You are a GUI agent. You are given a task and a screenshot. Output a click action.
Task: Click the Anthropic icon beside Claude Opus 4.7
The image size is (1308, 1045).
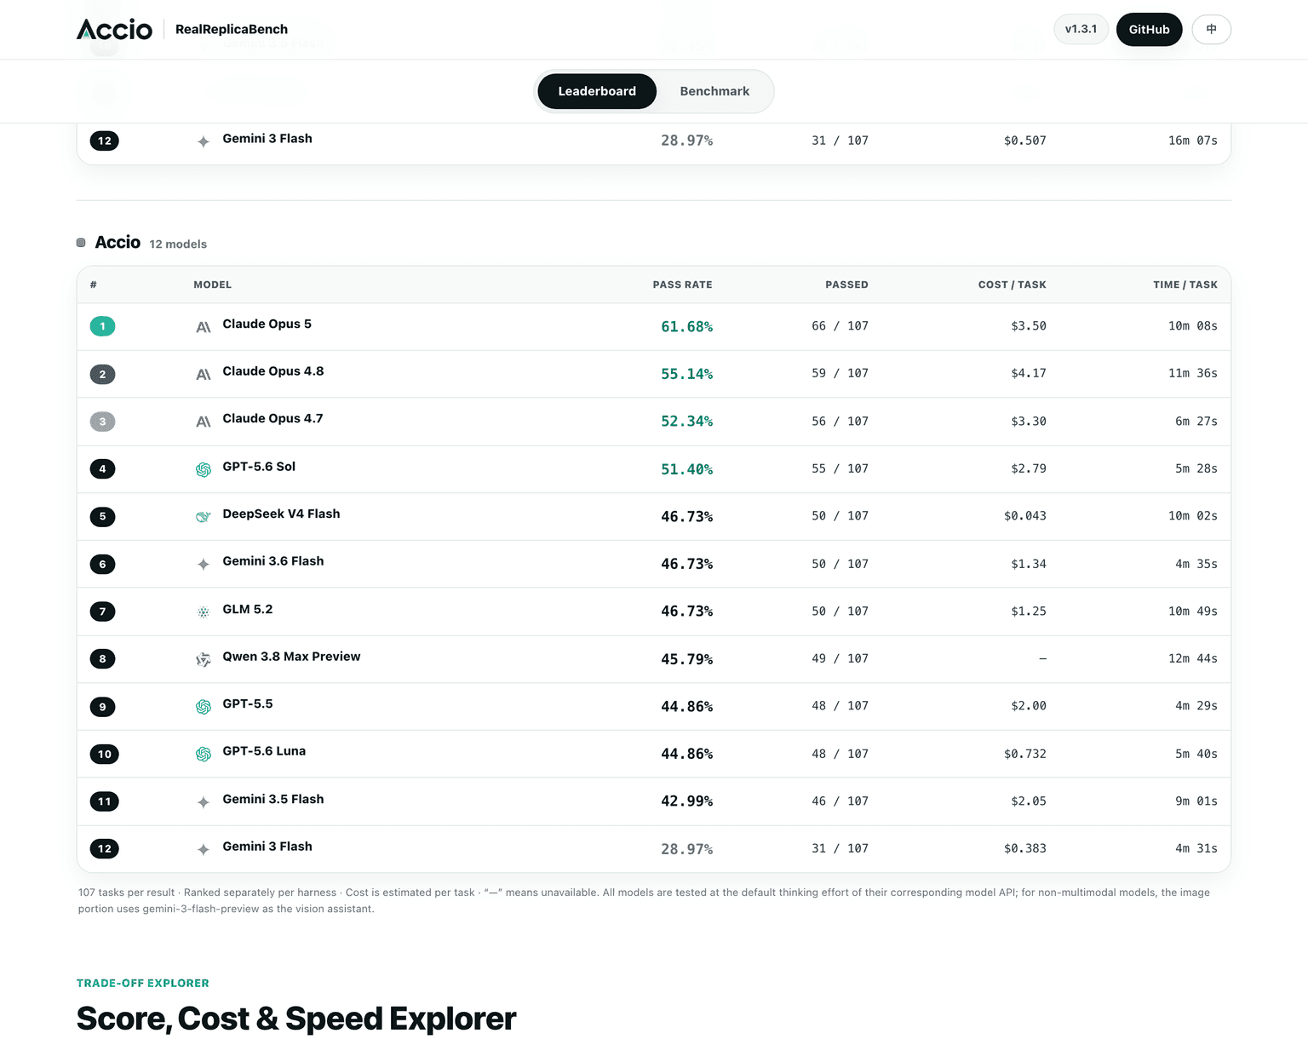(204, 422)
